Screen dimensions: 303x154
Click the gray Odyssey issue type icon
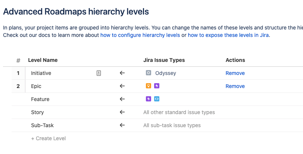point(149,73)
